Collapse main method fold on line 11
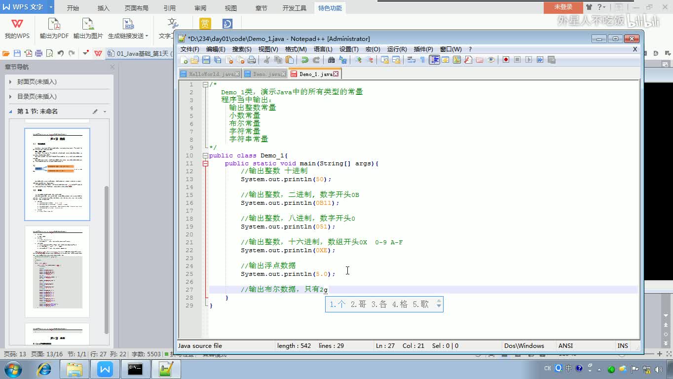673x379 pixels. pos(205,163)
